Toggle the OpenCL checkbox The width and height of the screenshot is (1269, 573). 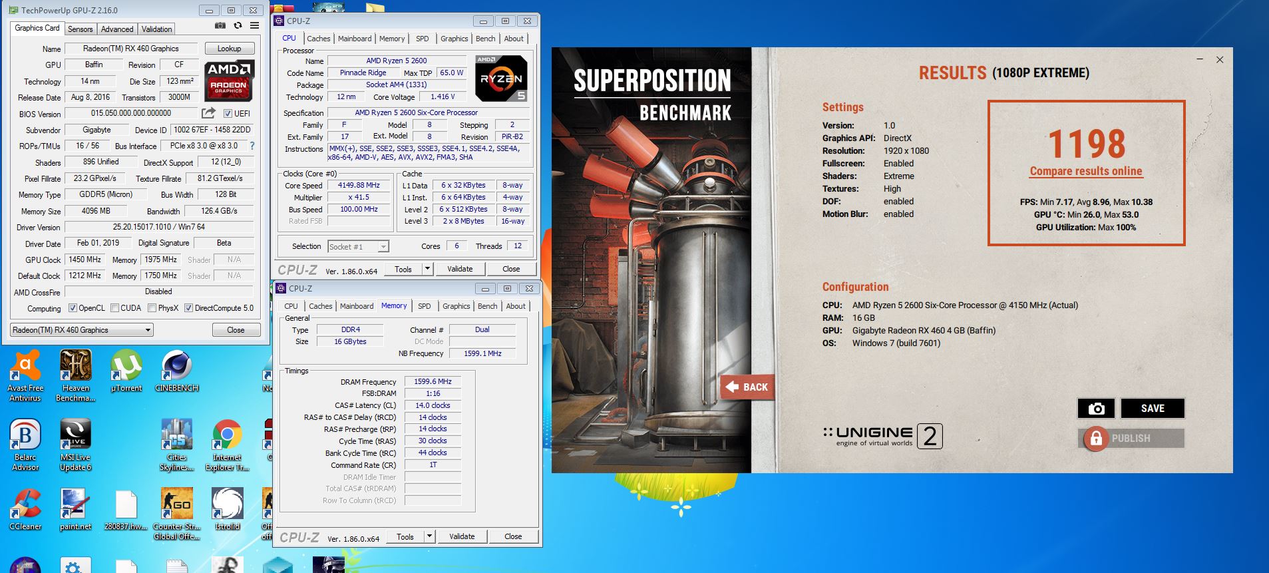(73, 308)
